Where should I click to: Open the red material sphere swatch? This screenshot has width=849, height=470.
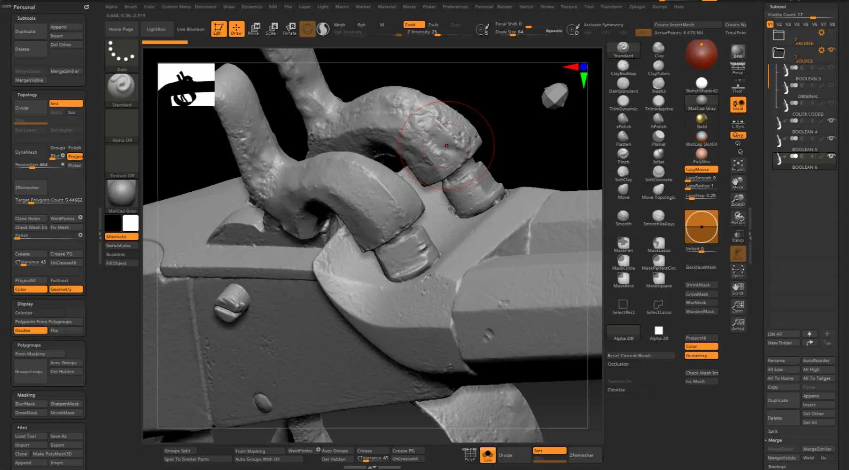[701, 55]
